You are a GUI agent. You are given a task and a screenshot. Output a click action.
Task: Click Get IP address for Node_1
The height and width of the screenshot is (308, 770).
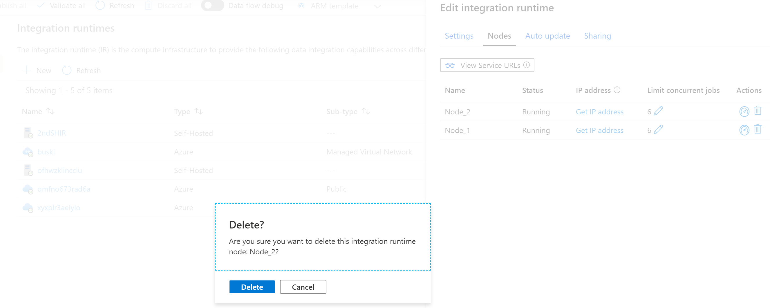click(600, 130)
